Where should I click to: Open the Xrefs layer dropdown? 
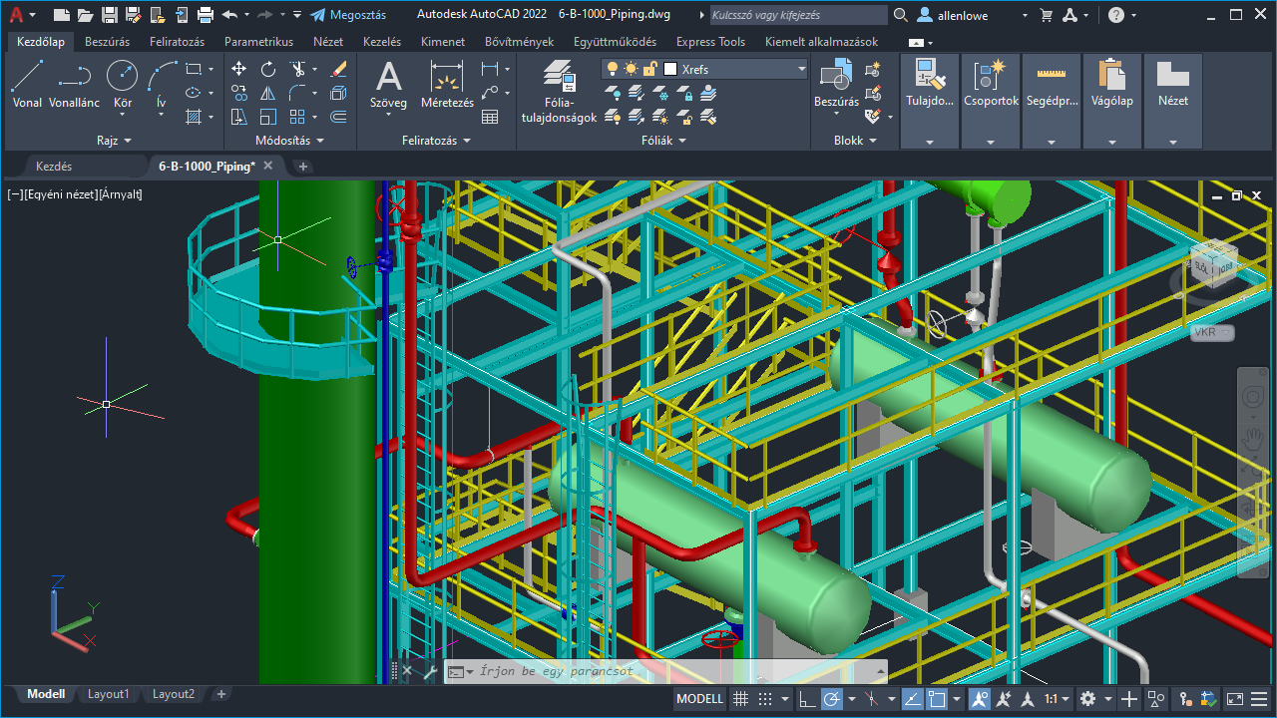pyautogui.click(x=801, y=69)
